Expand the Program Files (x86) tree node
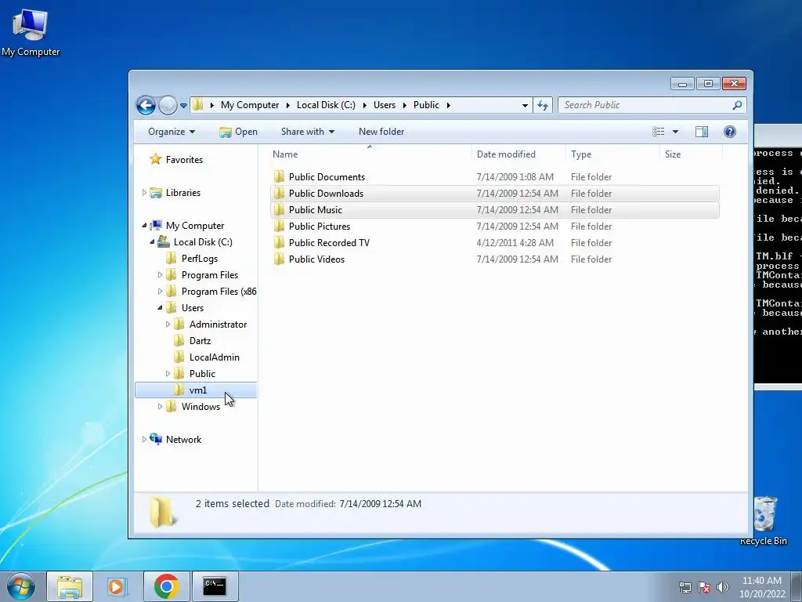The image size is (802, 602). click(x=160, y=292)
